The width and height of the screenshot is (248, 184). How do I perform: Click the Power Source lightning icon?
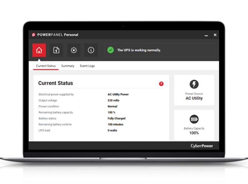194,84
